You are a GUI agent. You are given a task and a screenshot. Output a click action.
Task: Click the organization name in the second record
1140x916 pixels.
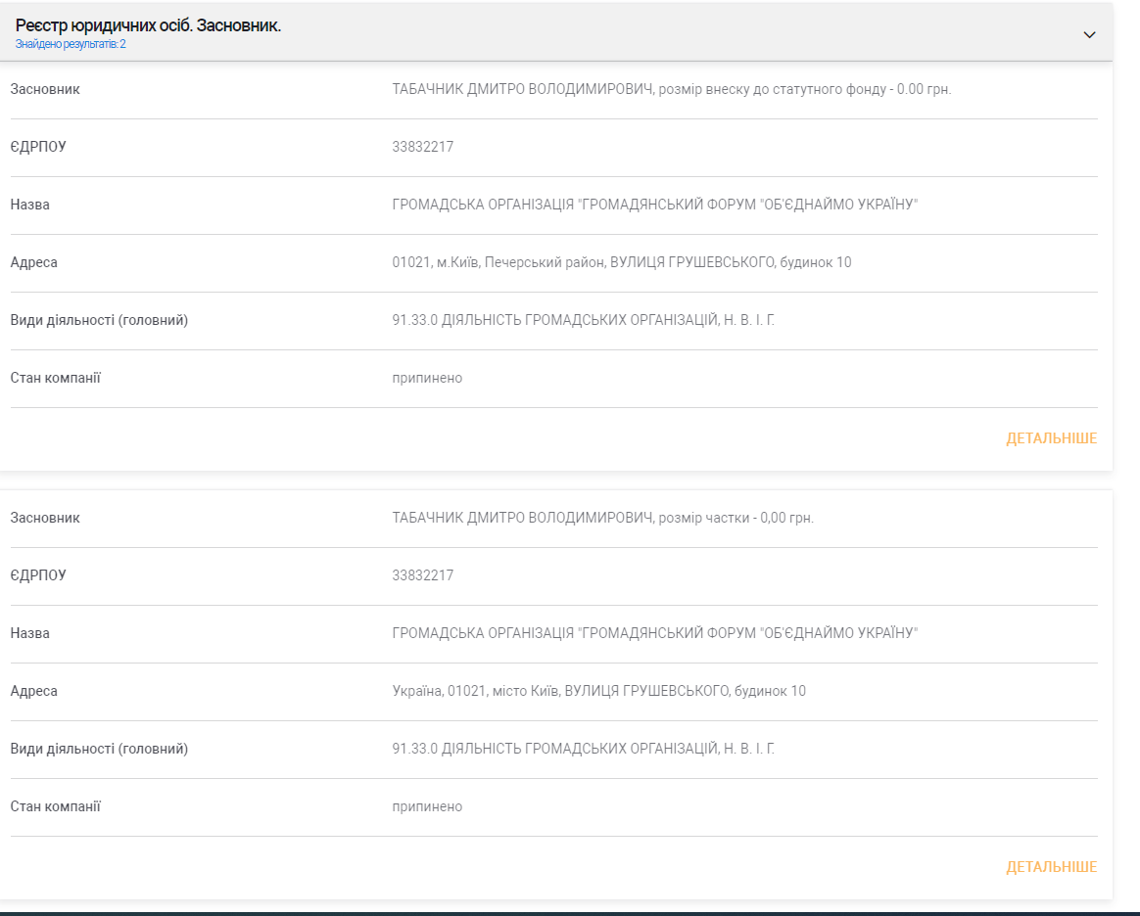[x=654, y=633]
